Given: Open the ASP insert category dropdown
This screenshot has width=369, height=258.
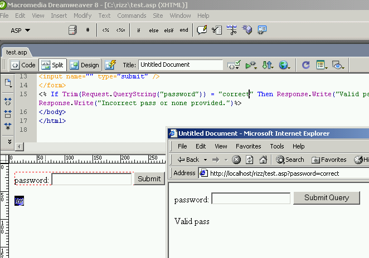Looking at the screenshot, I should [x=21, y=30].
